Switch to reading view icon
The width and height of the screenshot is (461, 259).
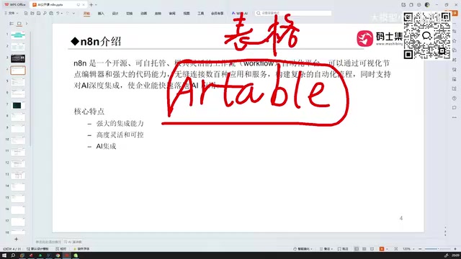tap(372, 249)
